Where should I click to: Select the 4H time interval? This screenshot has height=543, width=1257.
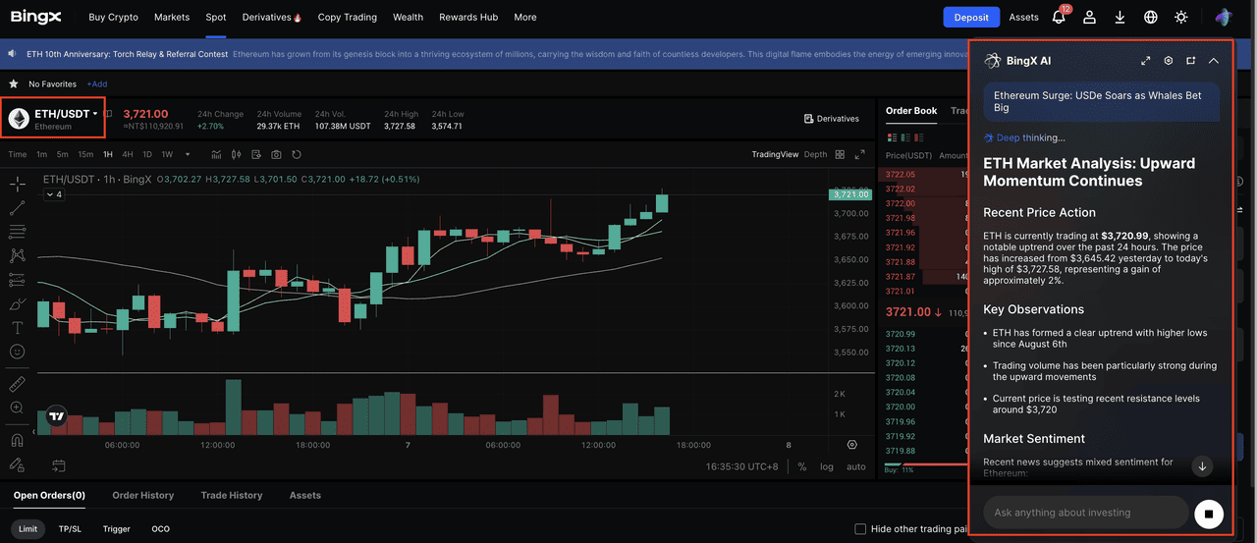[x=128, y=154]
